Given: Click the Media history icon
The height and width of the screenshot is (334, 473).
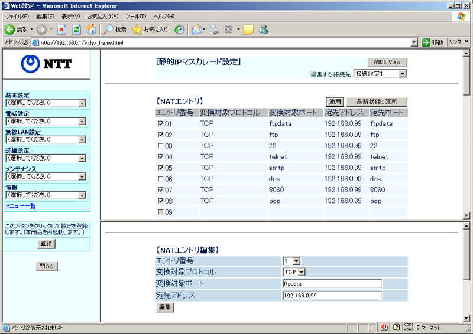Looking at the screenshot, I should (x=179, y=30).
